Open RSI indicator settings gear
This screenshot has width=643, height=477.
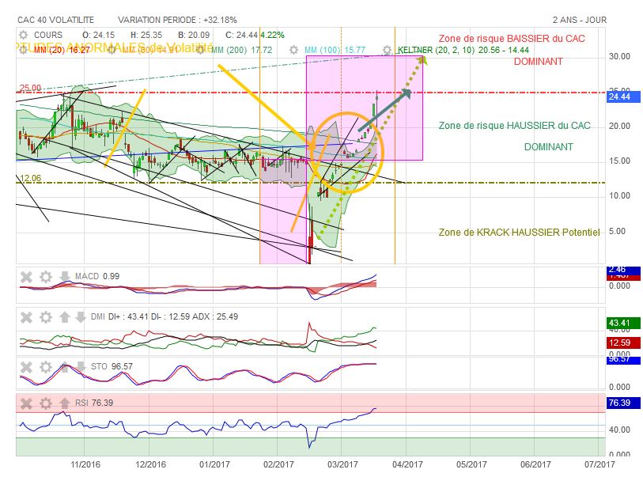[46, 403]
